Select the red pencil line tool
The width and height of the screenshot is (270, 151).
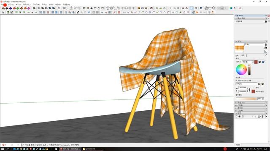point(114,12)
